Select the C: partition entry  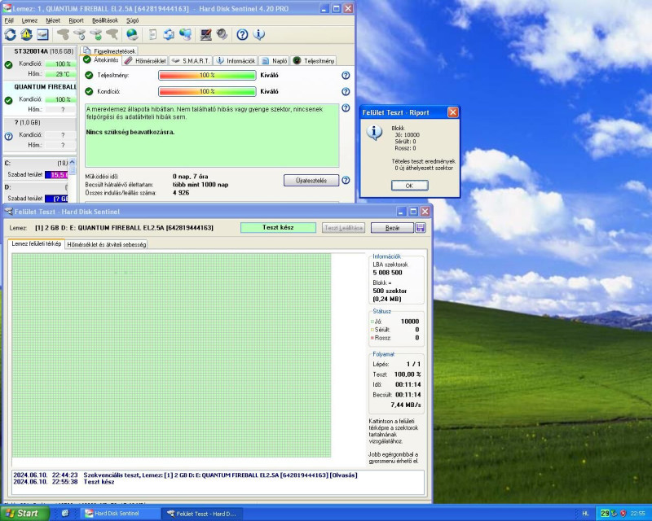click(x=36, y=169)
